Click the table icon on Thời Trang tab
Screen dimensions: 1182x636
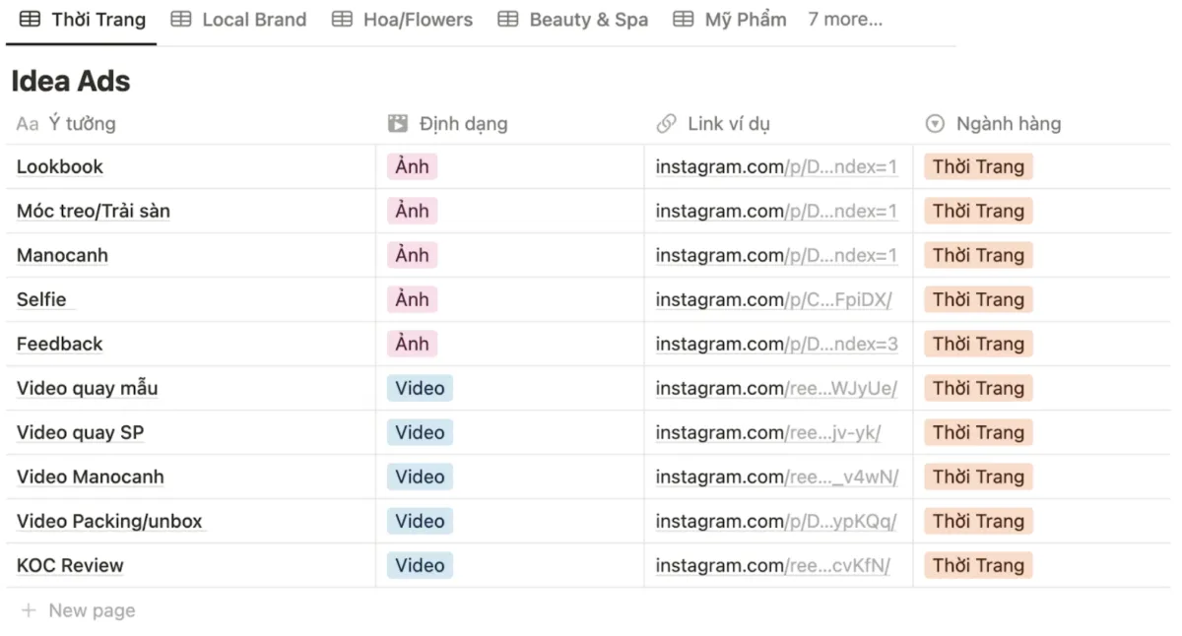31,19
